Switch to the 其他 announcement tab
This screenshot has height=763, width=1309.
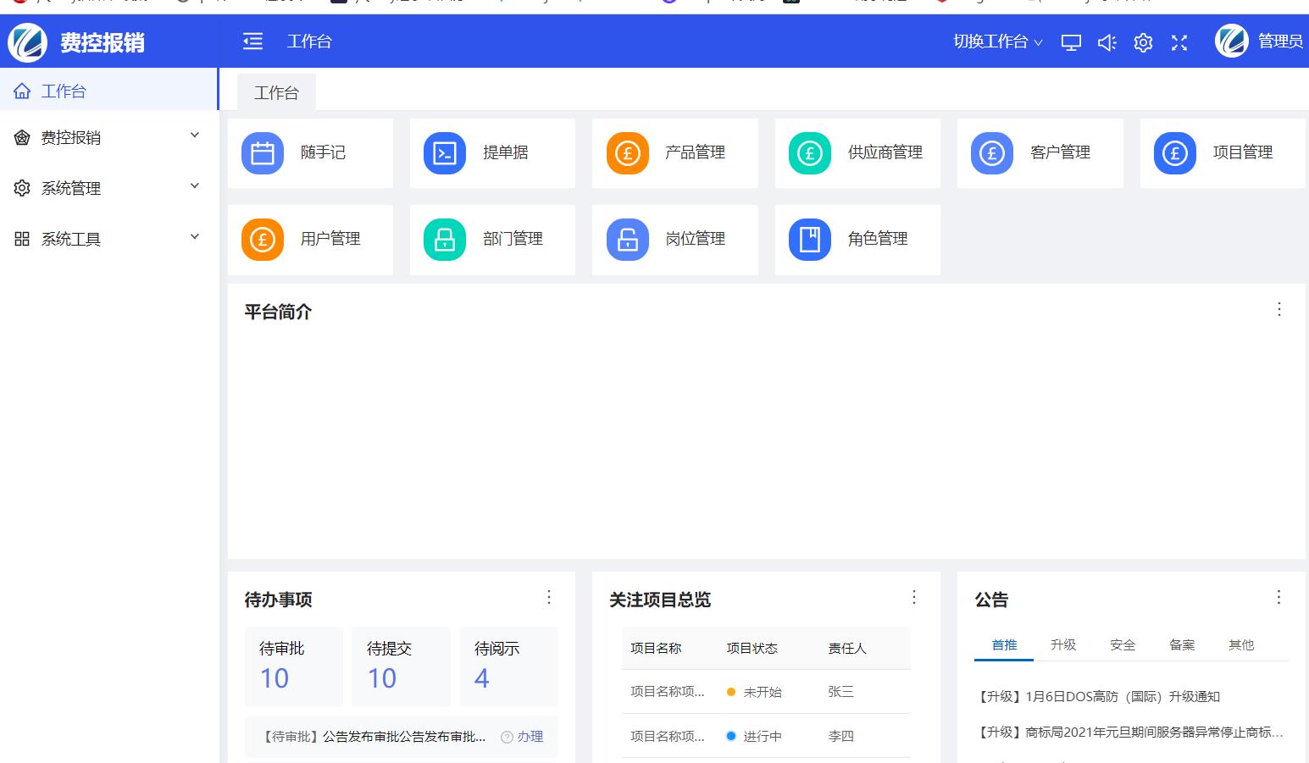pyautogui.click(x=1241, y=645)
